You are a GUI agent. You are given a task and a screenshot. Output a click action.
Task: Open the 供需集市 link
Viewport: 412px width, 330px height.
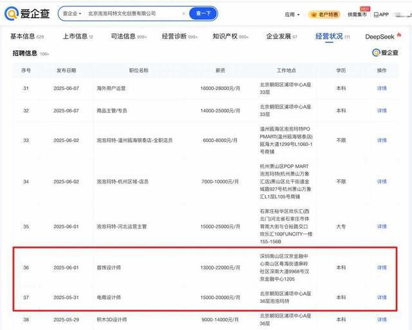357,14
